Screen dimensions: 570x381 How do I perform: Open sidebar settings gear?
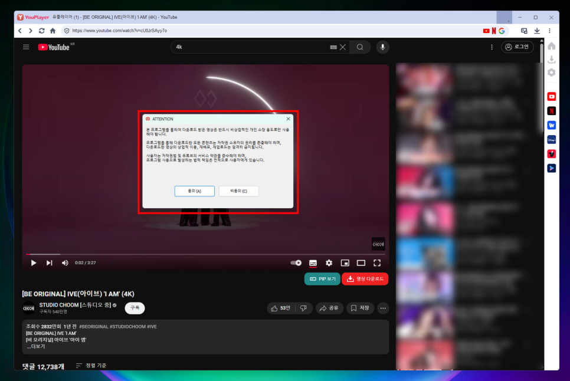[x=552, y=73]
